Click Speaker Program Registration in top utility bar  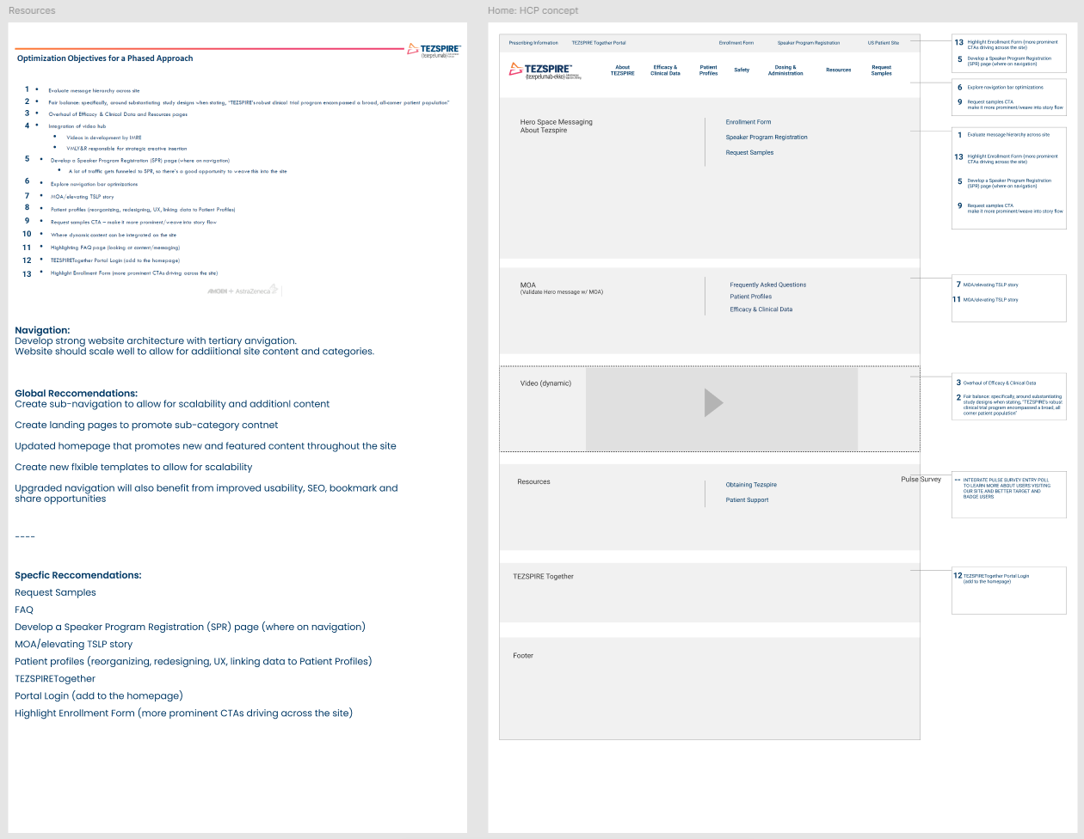point(809,43)
